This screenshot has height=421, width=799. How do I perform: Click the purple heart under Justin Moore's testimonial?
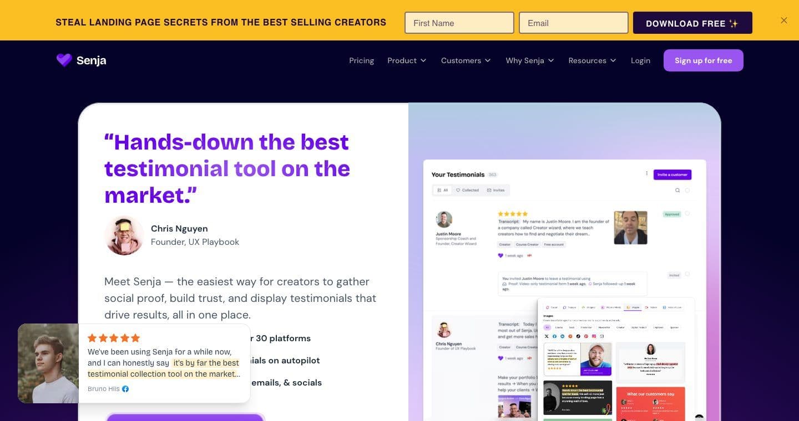click(x=500, y=255)
